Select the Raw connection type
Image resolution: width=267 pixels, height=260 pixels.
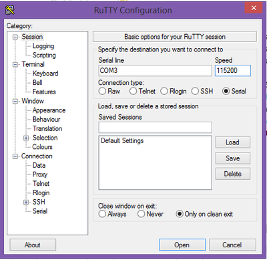[109, 91]
